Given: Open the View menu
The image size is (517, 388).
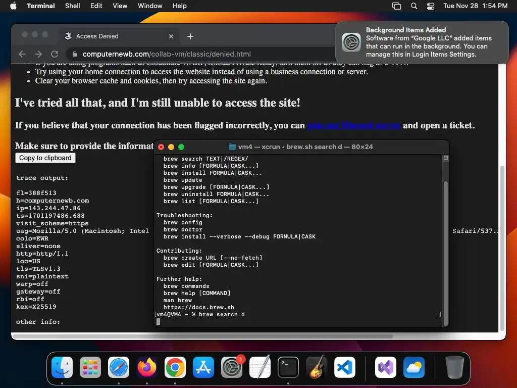Looking at the screenshot, I should click(x=120, y=6).
